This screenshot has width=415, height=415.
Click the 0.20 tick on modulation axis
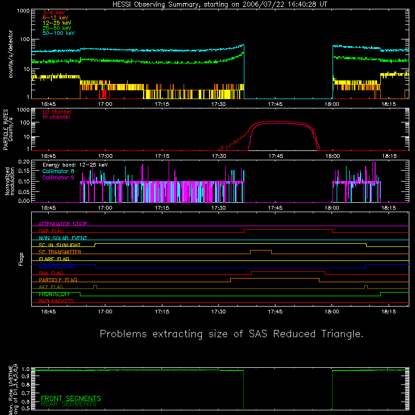[24, 161]
